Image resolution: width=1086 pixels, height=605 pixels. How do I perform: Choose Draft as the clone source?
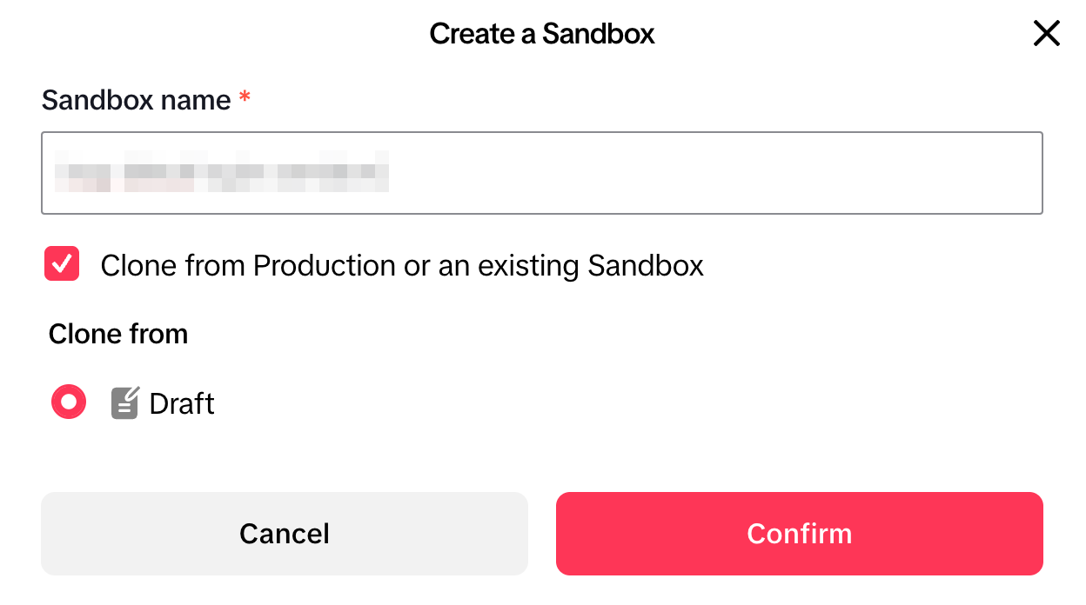tap(68, 402)
